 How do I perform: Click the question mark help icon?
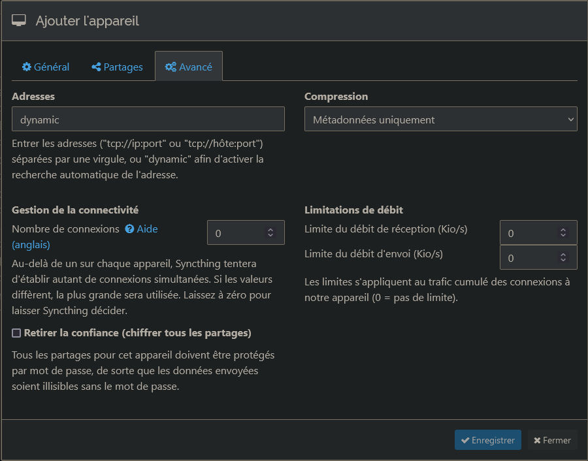click(129, 229)
